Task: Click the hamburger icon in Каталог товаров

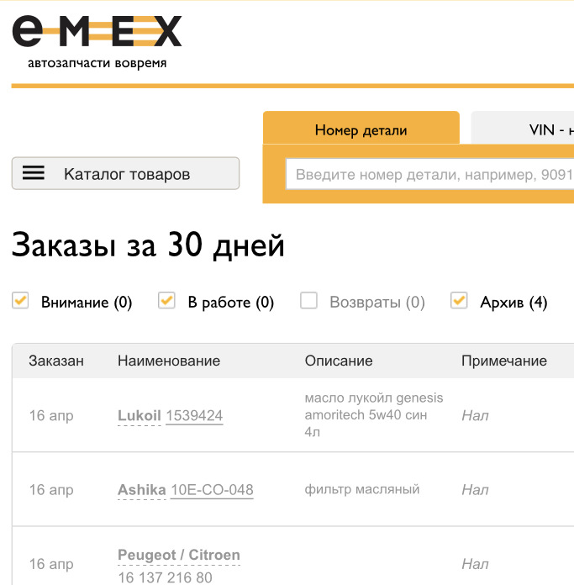Action: click(x=34, y=173)
